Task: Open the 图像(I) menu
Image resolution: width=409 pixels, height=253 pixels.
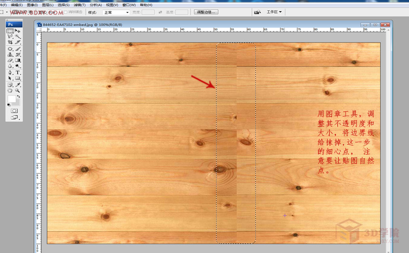Action: click(x=32, y=5)
